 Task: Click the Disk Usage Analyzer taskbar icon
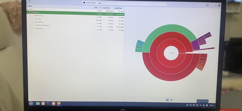pyautogui.click(x=59, y=104)
